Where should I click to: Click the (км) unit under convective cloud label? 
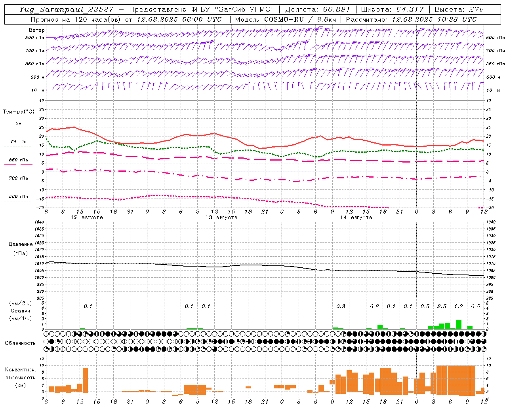click(20, 385)
